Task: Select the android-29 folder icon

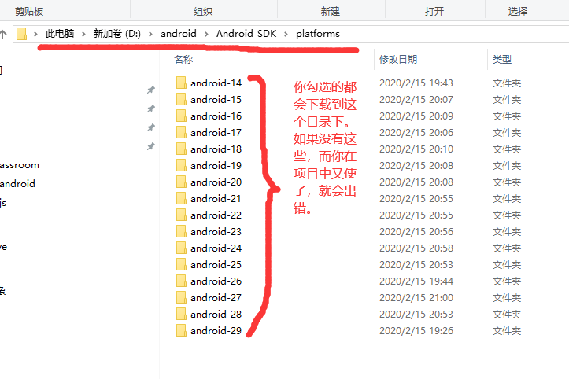Action: coord(181,330)
